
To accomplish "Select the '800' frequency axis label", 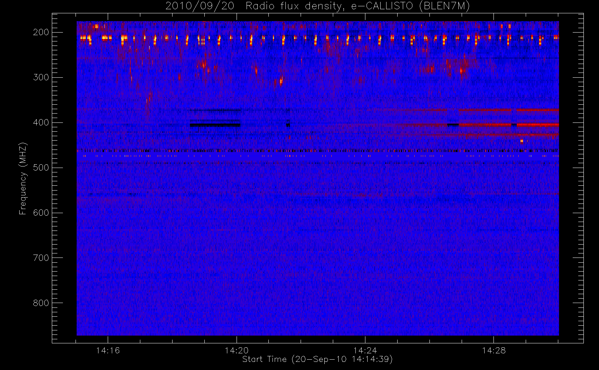I will (x=41, y=303).
